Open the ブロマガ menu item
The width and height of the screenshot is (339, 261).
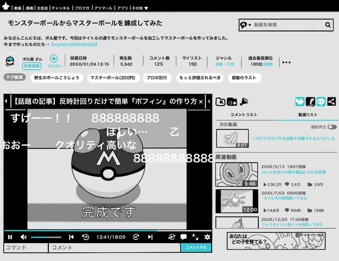pos(82,8)
